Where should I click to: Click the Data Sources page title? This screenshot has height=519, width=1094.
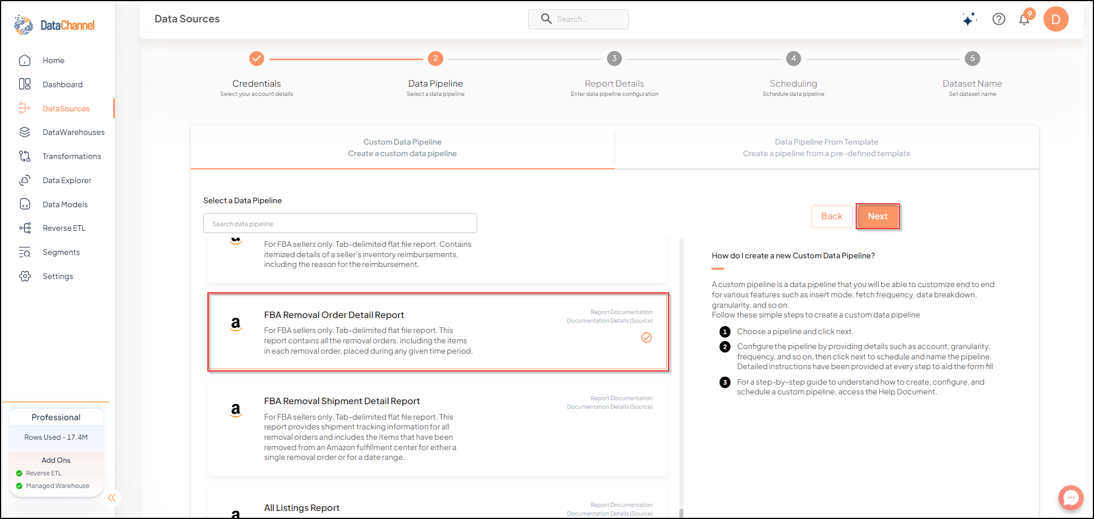187,19
